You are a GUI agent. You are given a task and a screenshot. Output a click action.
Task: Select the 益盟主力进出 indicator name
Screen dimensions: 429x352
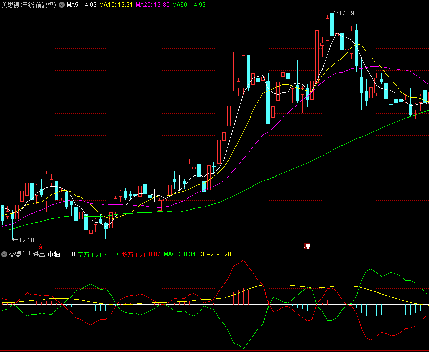[27, 254]
